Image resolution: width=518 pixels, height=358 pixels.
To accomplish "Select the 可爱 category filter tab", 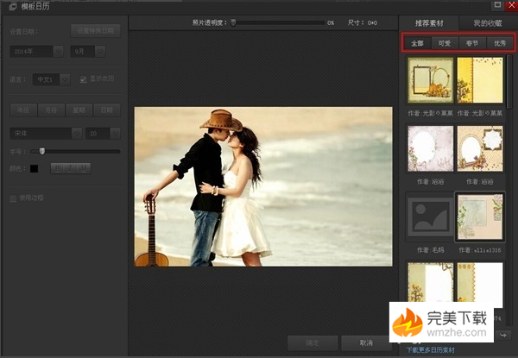I will tap(445, 42).
